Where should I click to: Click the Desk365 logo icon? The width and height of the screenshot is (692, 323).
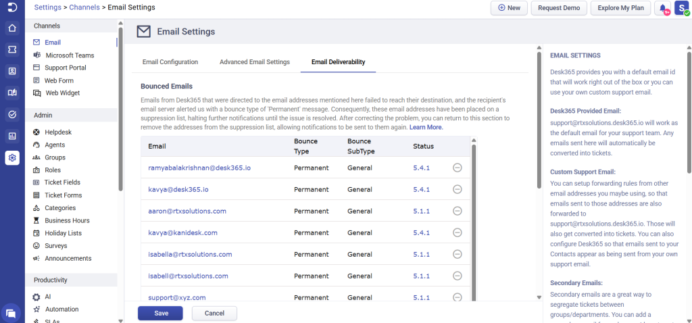[x=12, y=7]
